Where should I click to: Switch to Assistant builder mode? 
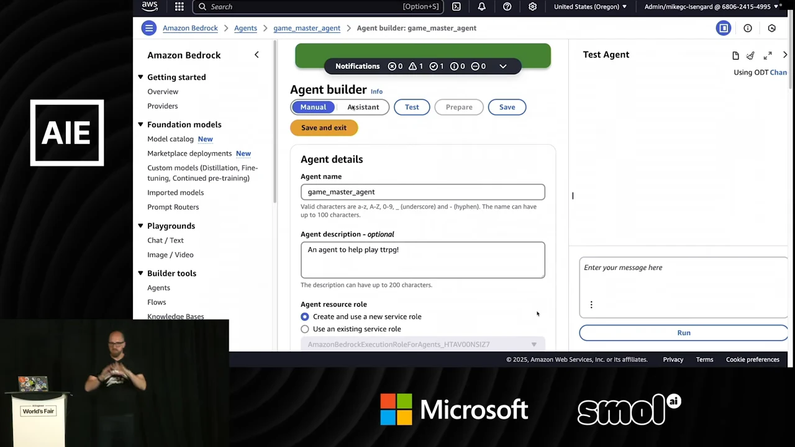[363, 107]
